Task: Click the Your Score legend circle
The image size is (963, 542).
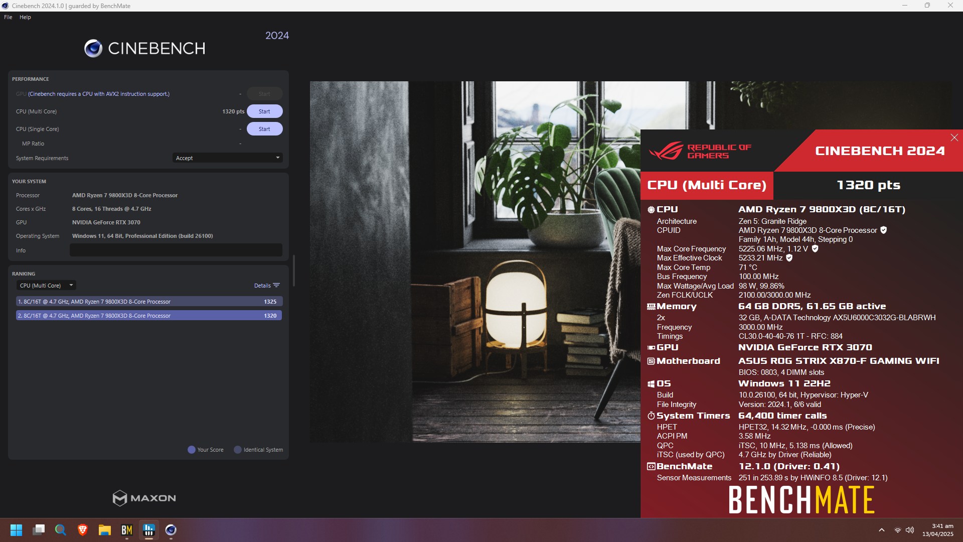Action: (191, 450)
